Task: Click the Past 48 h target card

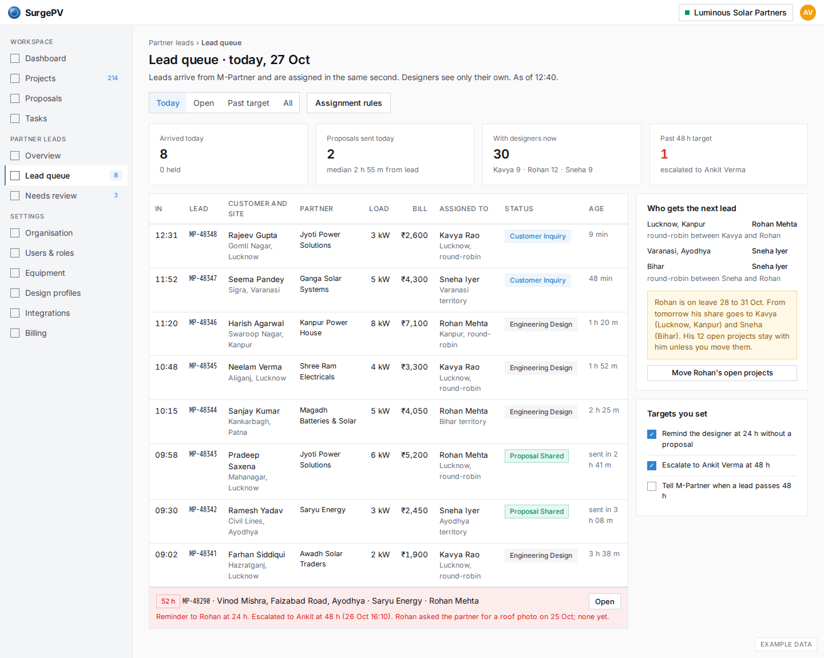Action: click(x=728, y=154)
